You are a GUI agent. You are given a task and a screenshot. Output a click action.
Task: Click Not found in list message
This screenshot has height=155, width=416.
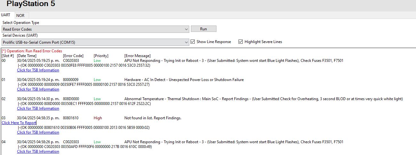point(153,118)
